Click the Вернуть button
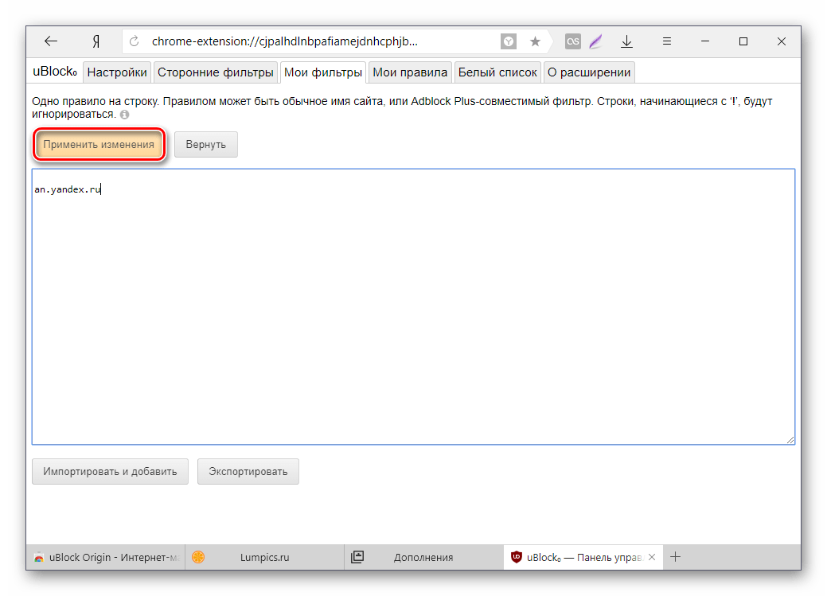Image resolution: width=827 pixels, height=596 pixels. [205, 145]
